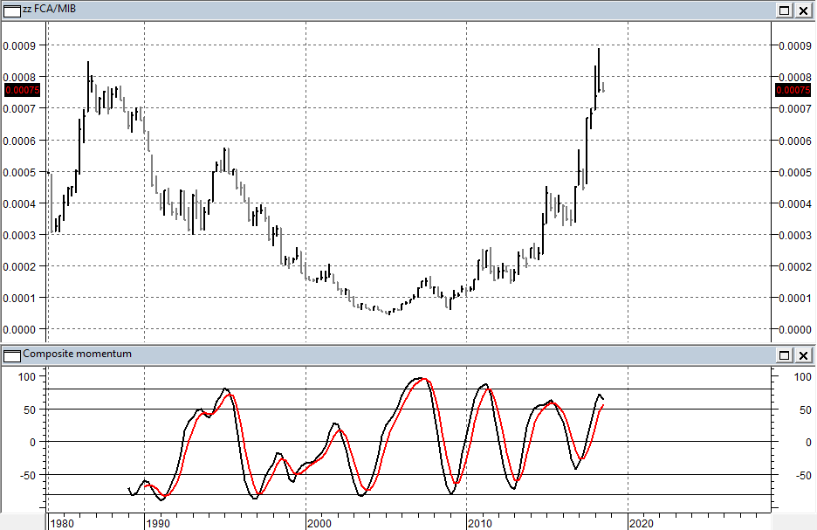
Task: Click the 0.0005 value on the left price axis
Action: [x=19, y=173]
